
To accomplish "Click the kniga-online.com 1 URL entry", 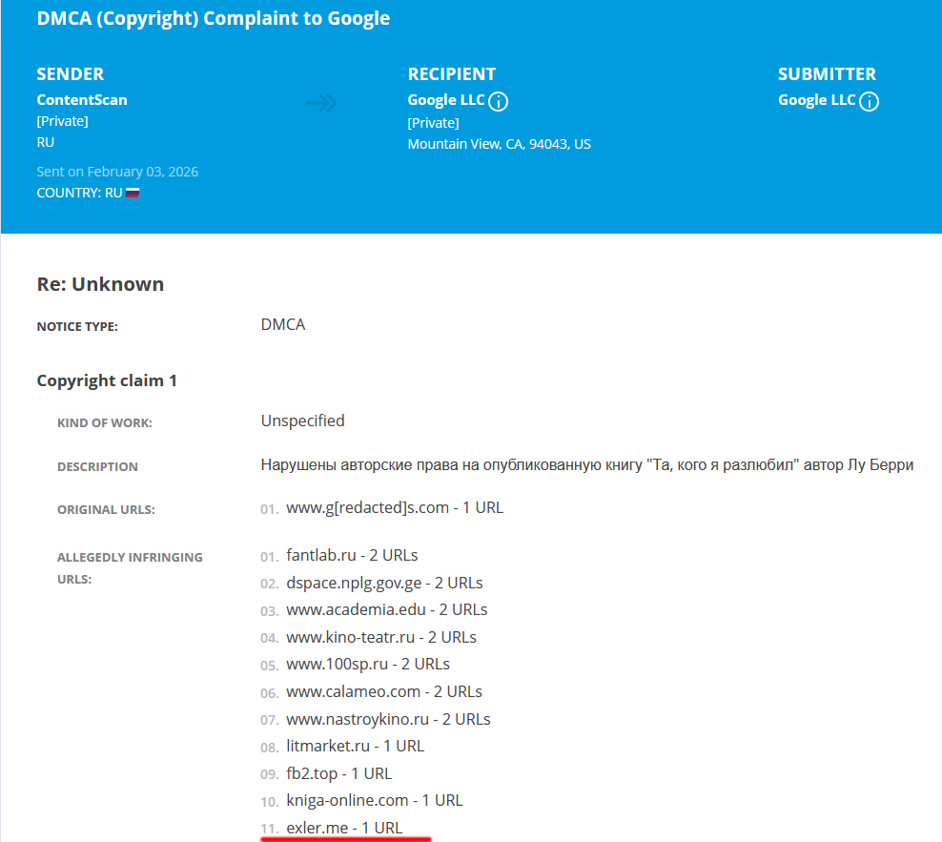I will click(x=374, y=800).
